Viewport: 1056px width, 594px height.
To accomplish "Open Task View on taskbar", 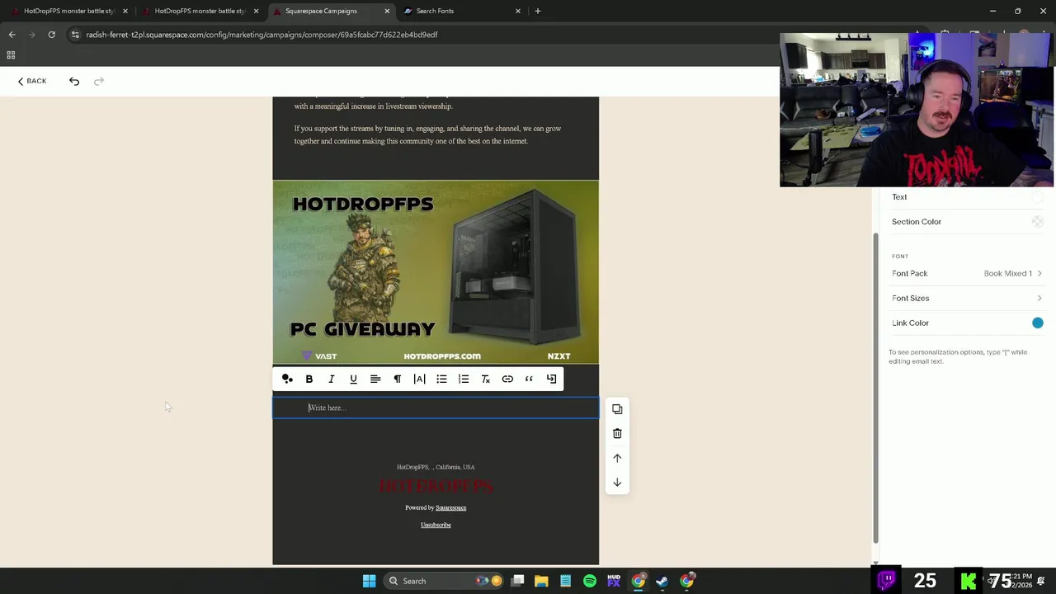I will pyautogui.click(x=517, y=581).
